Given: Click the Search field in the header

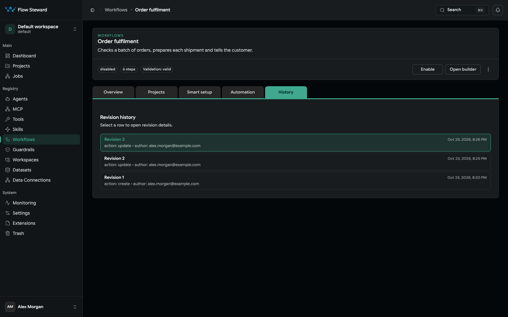Looking at the screenshot, I should point(462,10).
